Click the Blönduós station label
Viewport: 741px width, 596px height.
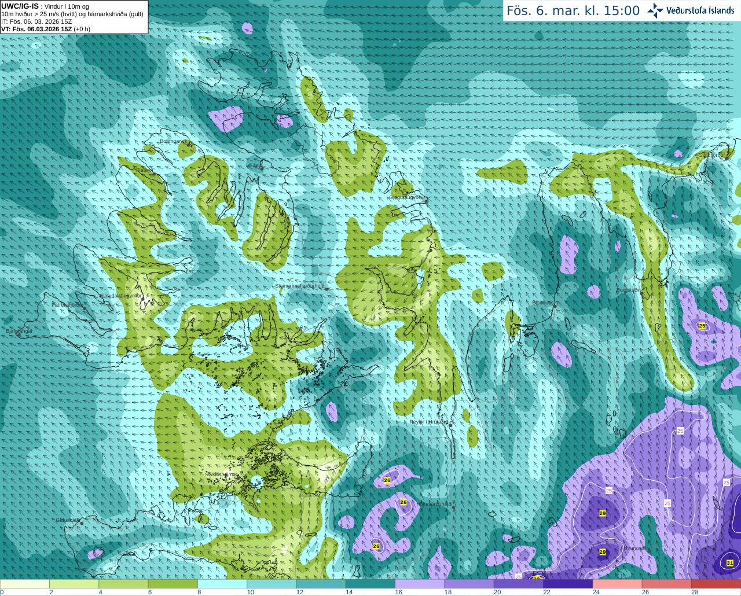tap(543, 303)
